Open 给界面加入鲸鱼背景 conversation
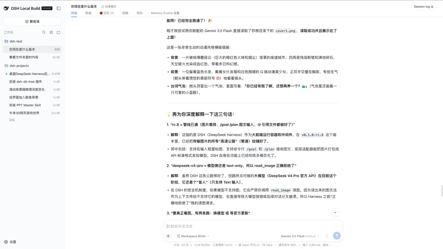 [32, 97]
